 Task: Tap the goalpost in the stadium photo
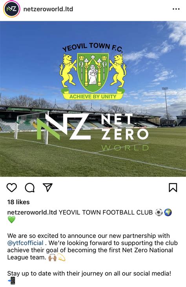pos(31,128)
